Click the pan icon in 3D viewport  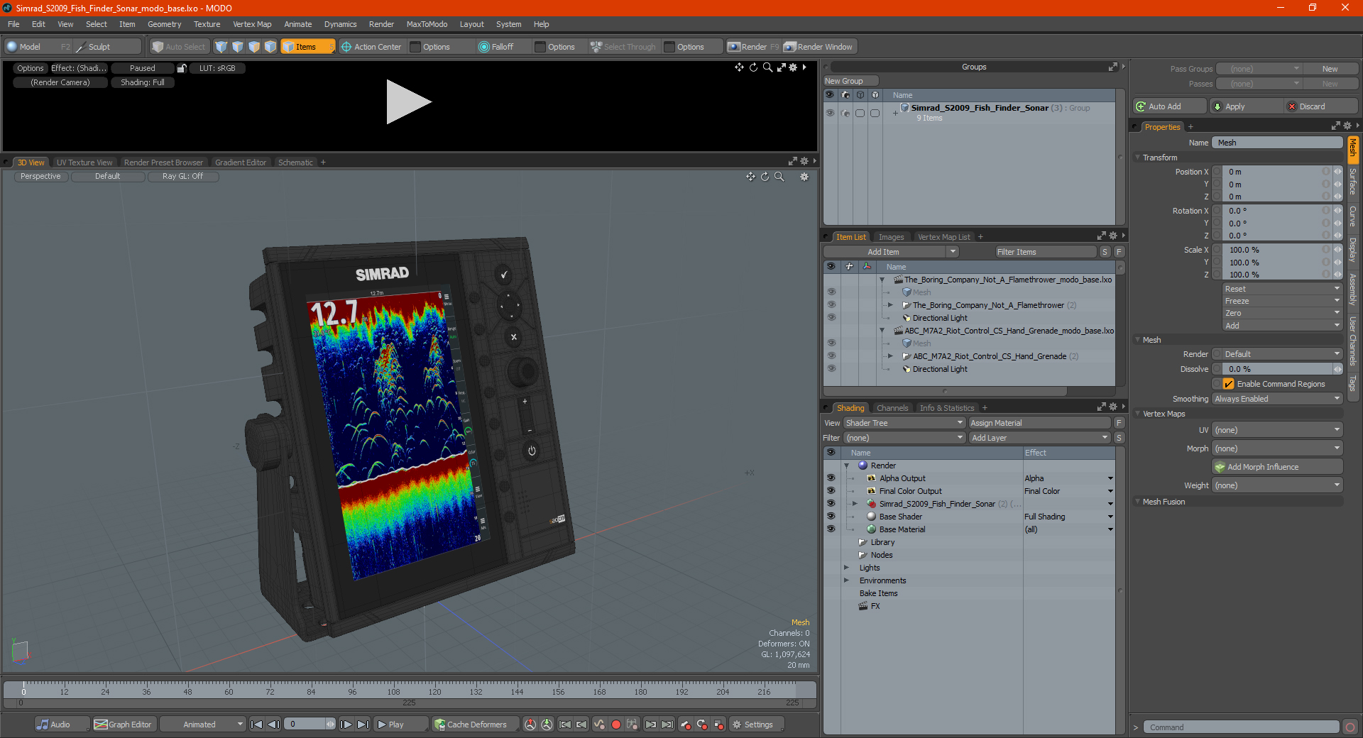[750, 177]
